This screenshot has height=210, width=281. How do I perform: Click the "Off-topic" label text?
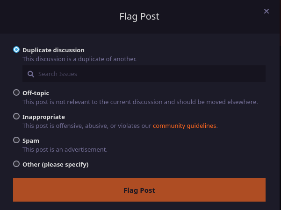[36, 93]
